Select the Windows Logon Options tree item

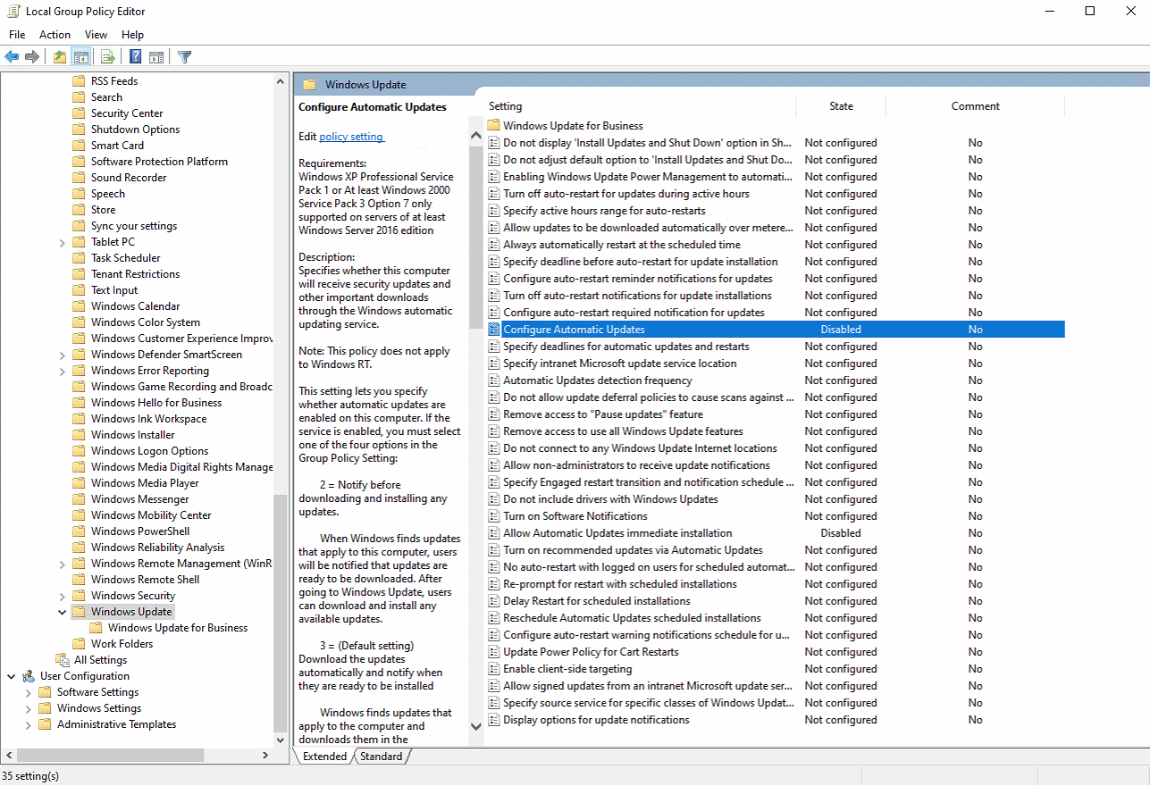(x=149, y=451)
